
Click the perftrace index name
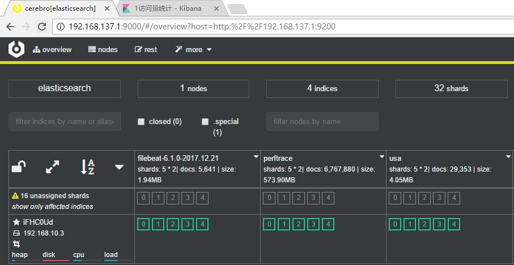278,158
